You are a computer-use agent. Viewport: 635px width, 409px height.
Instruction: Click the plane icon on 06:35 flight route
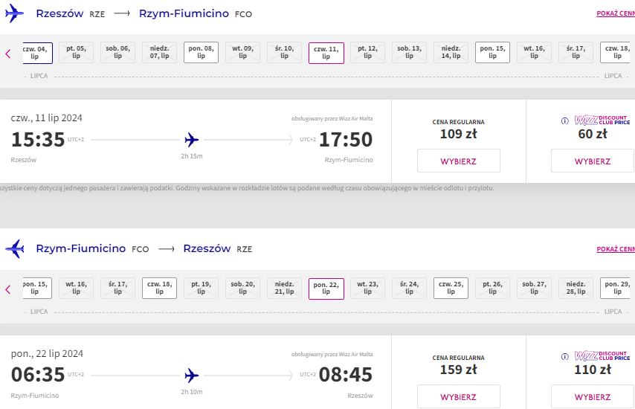(192, 376)
